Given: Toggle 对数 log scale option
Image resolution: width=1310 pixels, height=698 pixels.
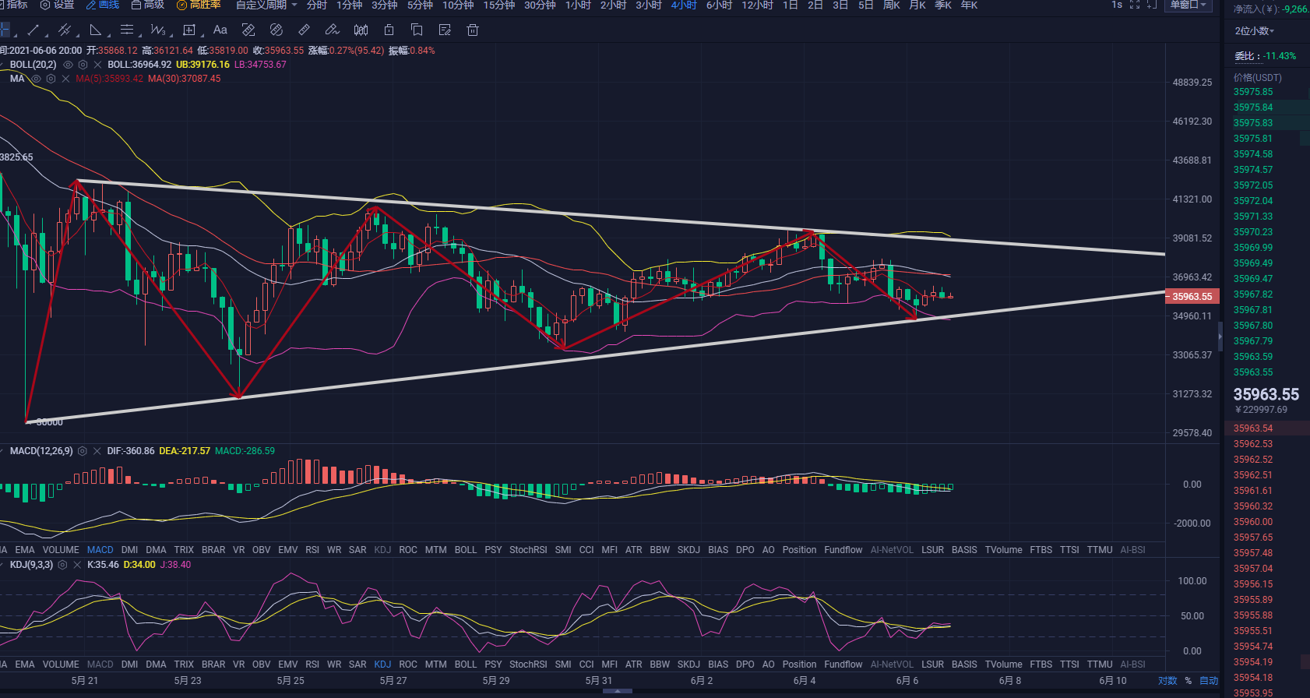Looking at the screenshot, I should point(1167,681).
